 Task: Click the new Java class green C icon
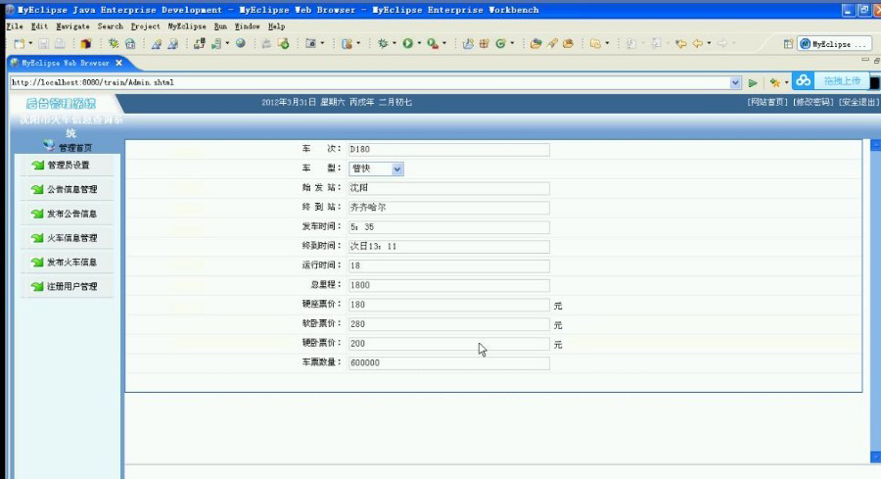[x=500, y=43]
